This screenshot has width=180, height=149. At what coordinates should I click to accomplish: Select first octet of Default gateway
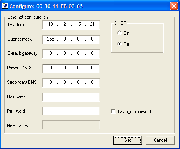pyautogui.click(x=50, y=53)
